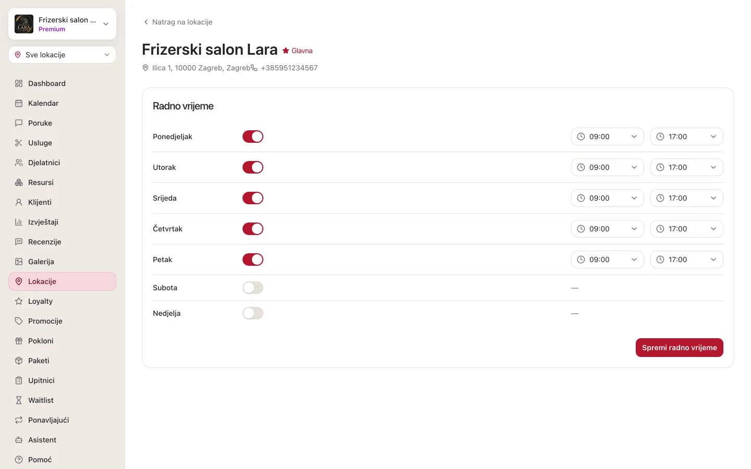Click the Loyalty star icon

[19, 301]
